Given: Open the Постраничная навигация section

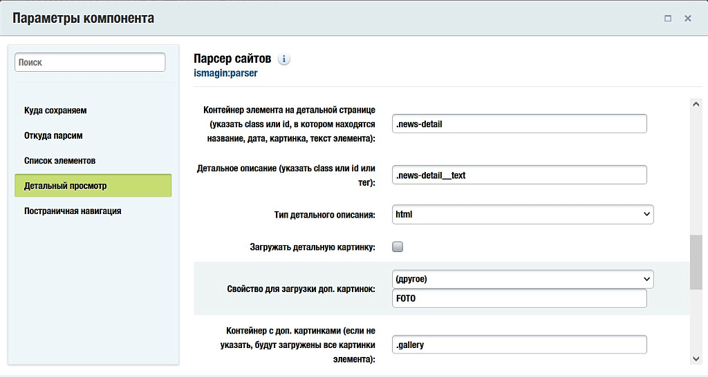Looking at the screenshot, I should [73, 211].
